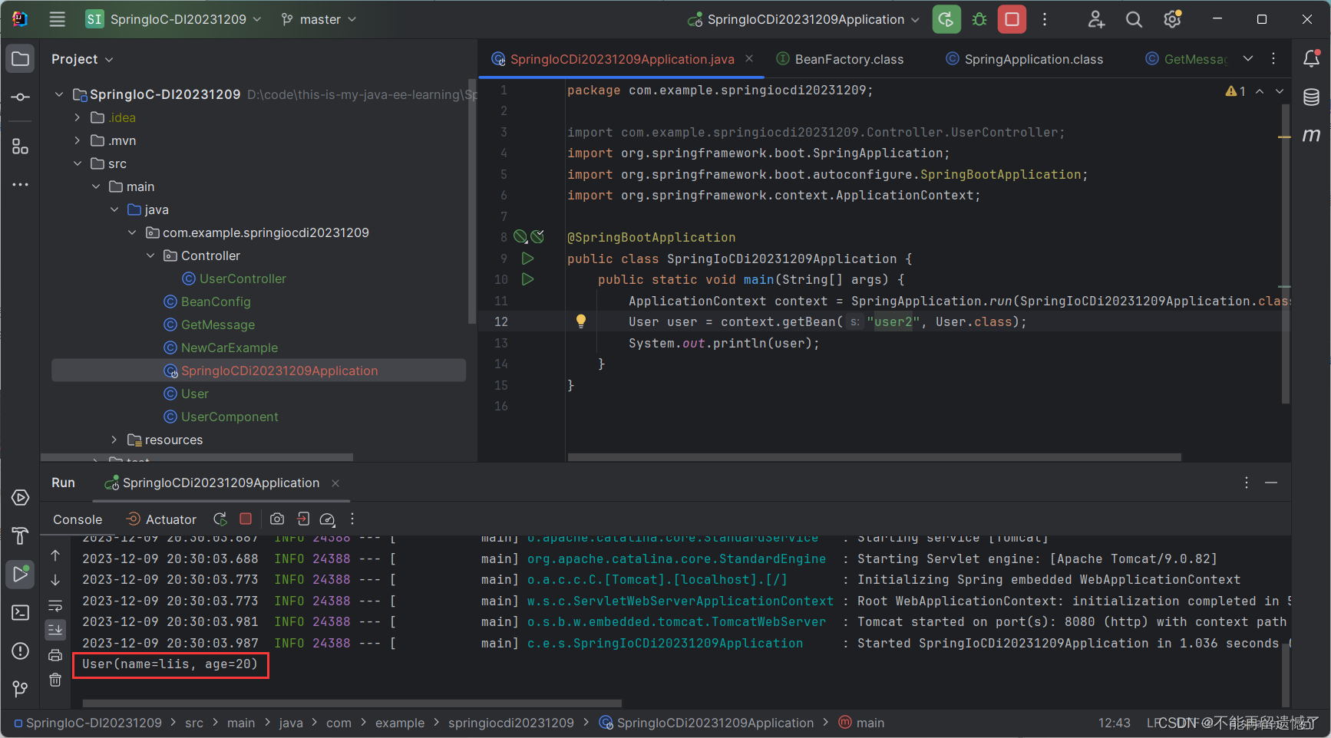
Task: Switch to the SpringApplication.class tab
Action: tap(1024, 59)
